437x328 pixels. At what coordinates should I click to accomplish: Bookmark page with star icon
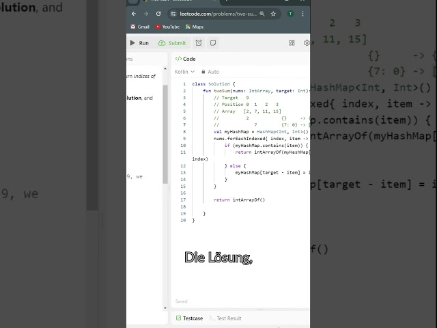[273, 14]
